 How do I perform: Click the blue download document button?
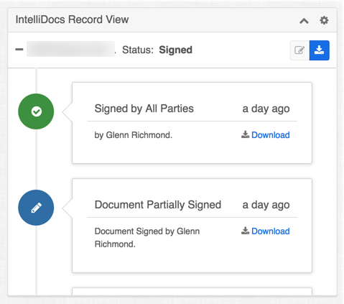point(320,50)
